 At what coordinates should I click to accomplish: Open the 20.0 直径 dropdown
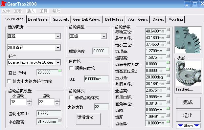58,48
